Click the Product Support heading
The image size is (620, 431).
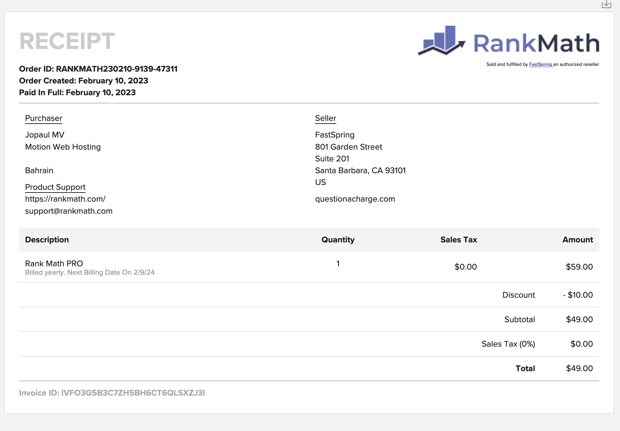[x=55, y=187]
